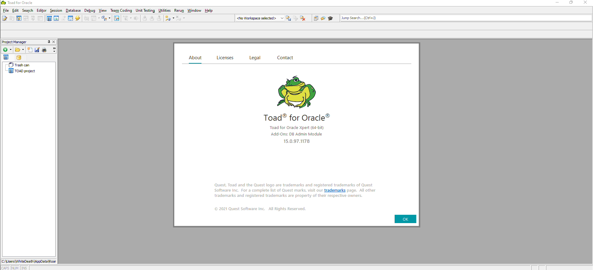Click the graduation cap learning icon
Screen dimensions: 593x270
pyautogui.click(x=330, y=18)
